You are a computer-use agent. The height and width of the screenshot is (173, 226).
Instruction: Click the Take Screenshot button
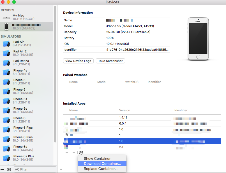click(110, 61)
